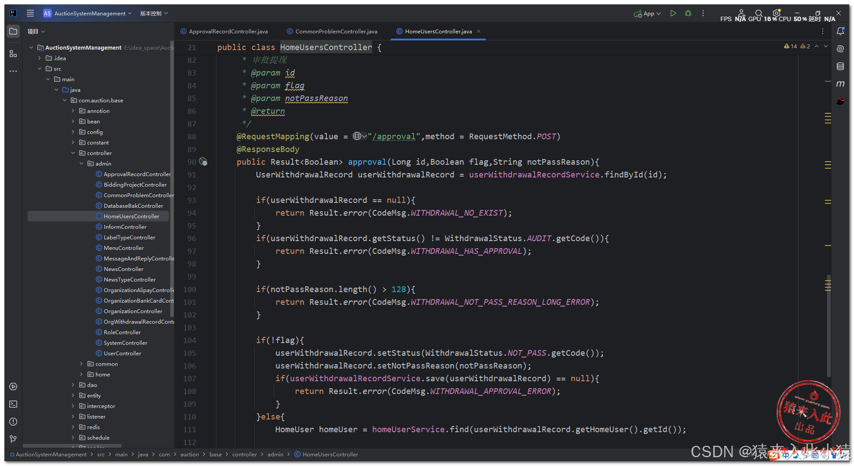Click the controller breadcrumb in navigation bar
854x466 pixels.
[x=244, y=454]
